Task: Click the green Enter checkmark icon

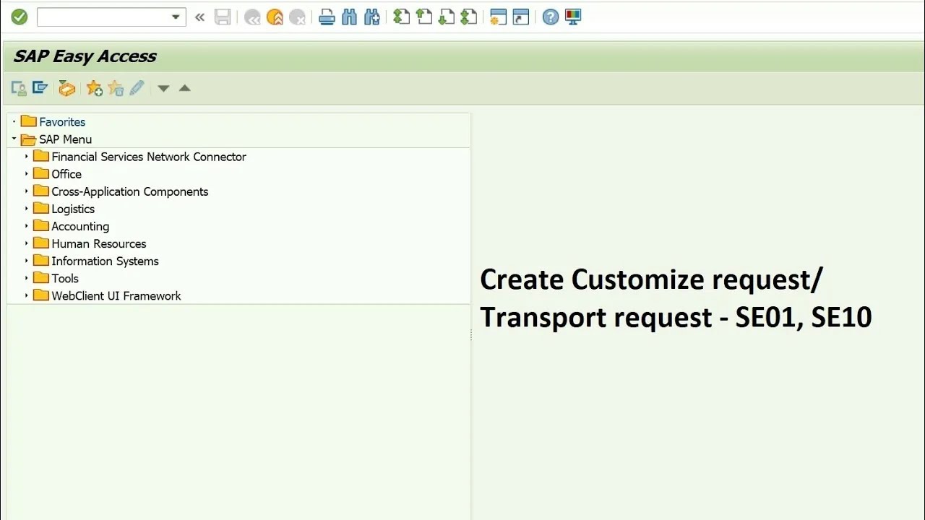Action: tap(20, 17)
